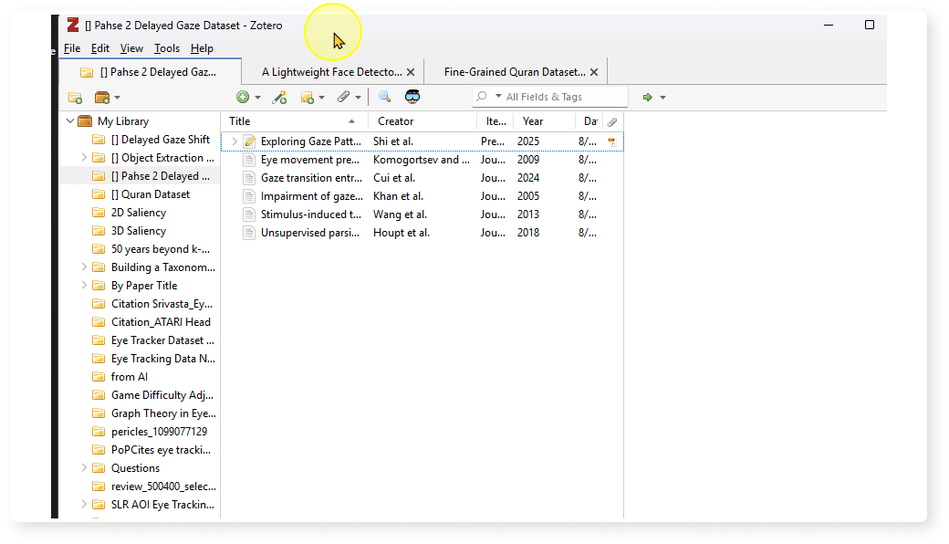Viewport: 949px width, 544px height.
Task: Open Advanced Search magnifier icon
Action: tap(384, 97)
